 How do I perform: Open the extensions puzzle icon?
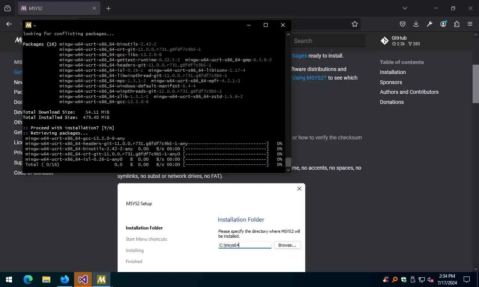(457, 24)
